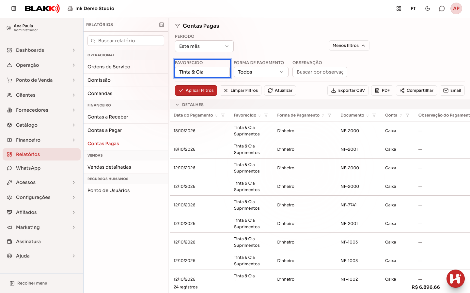Image resolution: width=470 pixels, height=293 pixels.
Task: Open the Período dropdown Este mês
Action: coord(204,46)
